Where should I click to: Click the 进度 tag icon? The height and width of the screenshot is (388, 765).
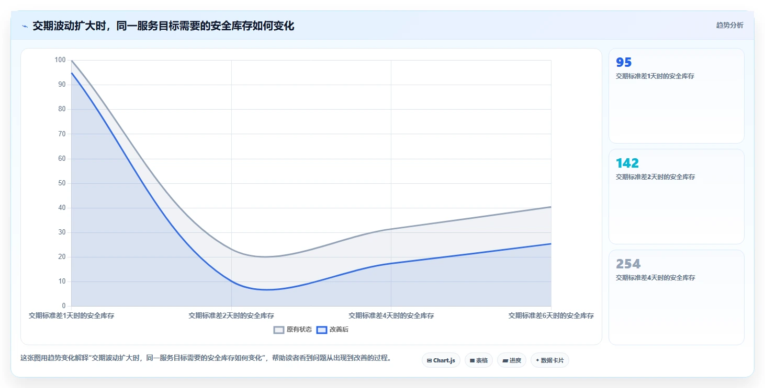coord(505,360)
